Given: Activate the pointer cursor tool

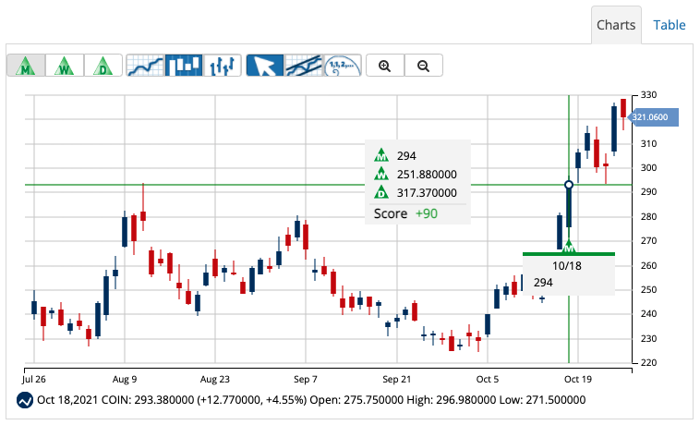Looking at the screenshot, I should [x=265, y=66].
